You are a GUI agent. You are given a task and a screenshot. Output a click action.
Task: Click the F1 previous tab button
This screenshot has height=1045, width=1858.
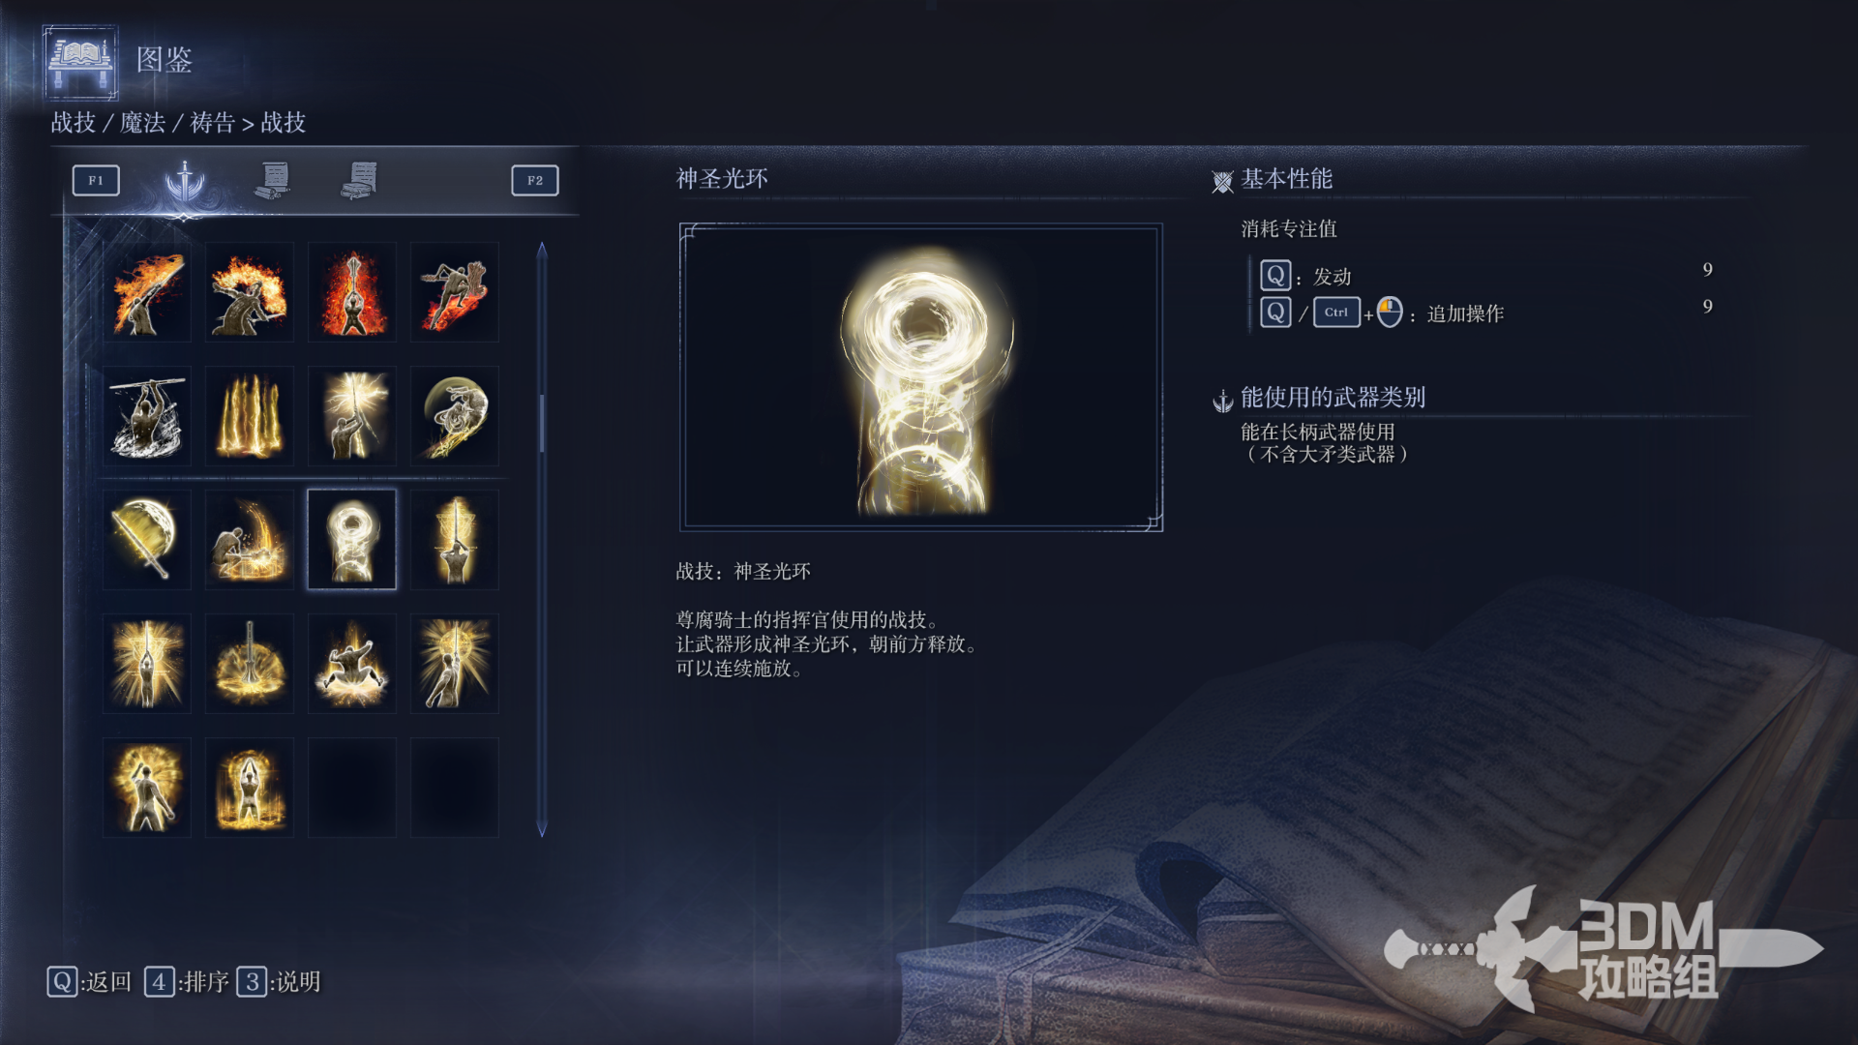pyautogui.click(x=96, y=180)
